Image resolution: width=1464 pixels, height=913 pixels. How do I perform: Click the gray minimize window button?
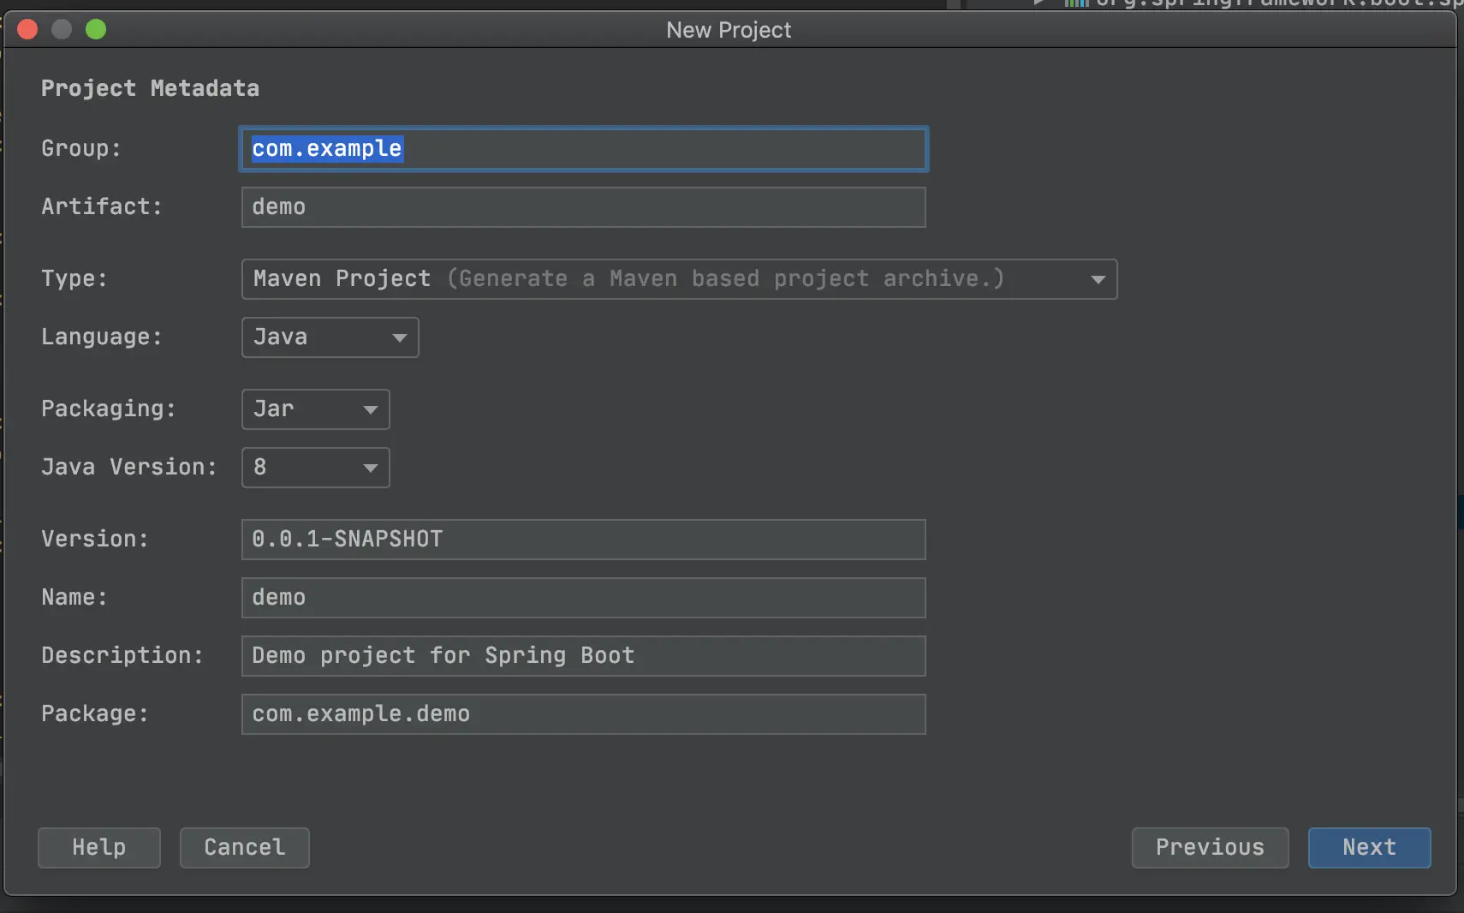click(x=62, y=30)
